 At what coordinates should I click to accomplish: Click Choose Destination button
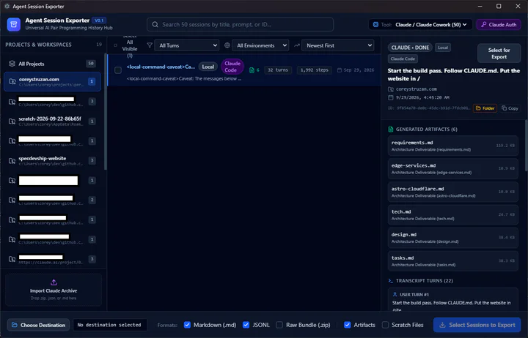point(39,325)
